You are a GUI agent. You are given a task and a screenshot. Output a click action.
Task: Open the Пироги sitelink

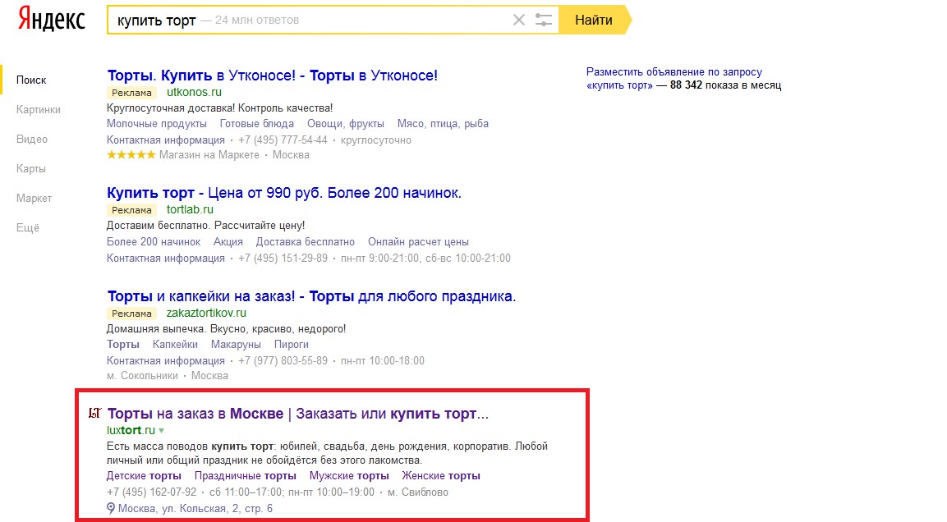tap(291, 345)
